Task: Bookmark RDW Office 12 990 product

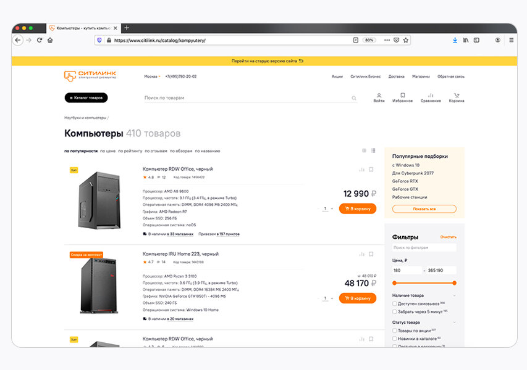Action: pos(371,170)
